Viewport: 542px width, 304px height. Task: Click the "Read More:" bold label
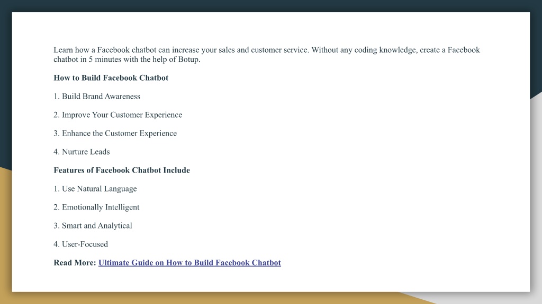tap(75, 263)
